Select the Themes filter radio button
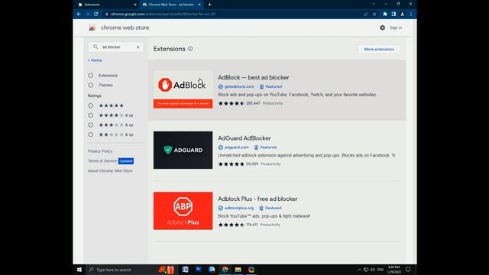489x275 pixels. (x=90, y=85)
